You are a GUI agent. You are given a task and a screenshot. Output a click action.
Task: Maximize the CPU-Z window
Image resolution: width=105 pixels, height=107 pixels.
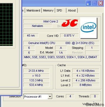pyautogui.click(x=94, y=3)
